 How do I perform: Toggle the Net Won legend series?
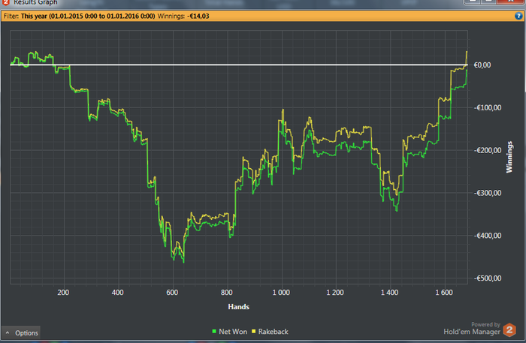point(230,332)
